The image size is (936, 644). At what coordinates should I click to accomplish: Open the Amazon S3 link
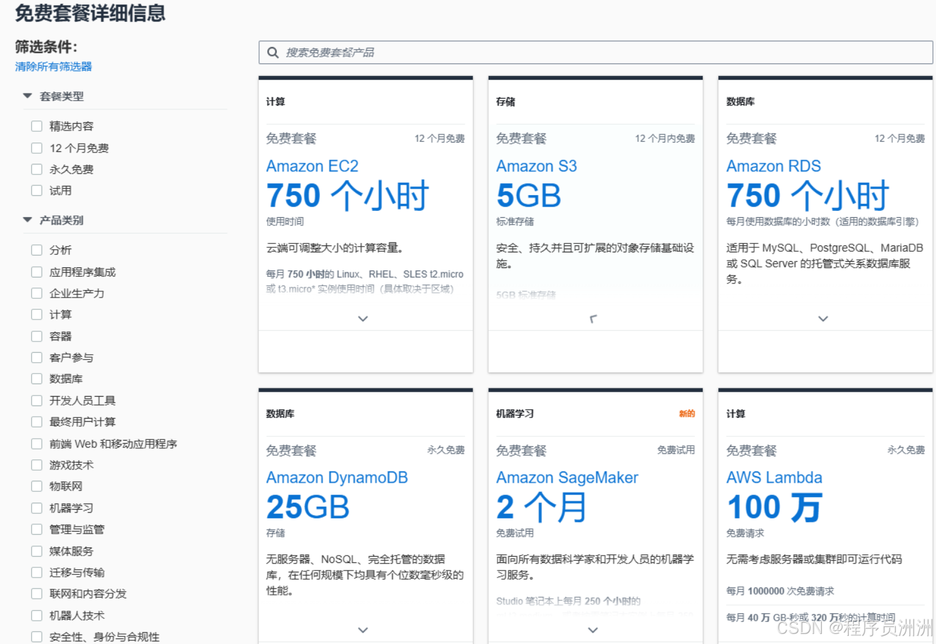coord(536,166)
